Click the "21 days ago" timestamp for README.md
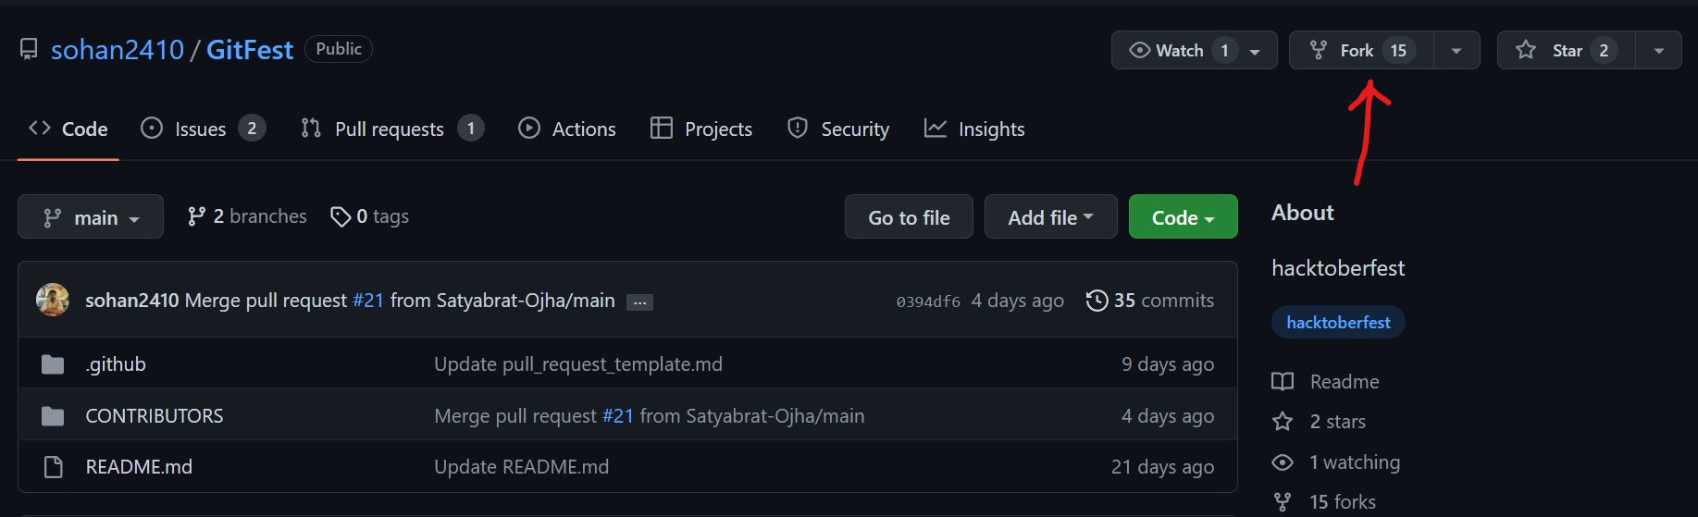 click(x=1163, y=467)
